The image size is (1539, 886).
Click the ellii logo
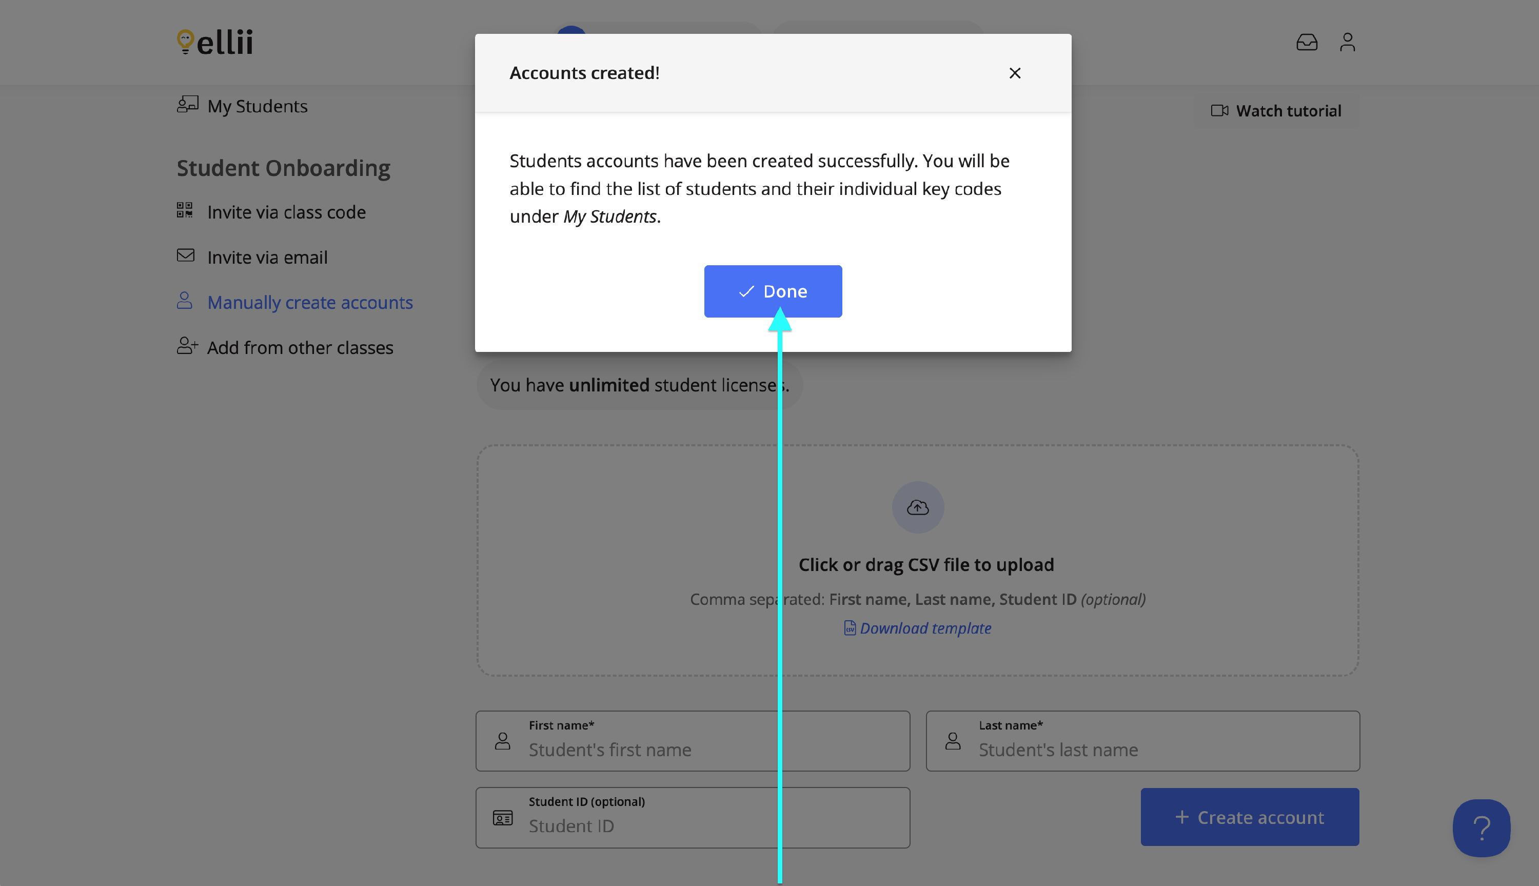pyautogui.click(x=215, y=42)
